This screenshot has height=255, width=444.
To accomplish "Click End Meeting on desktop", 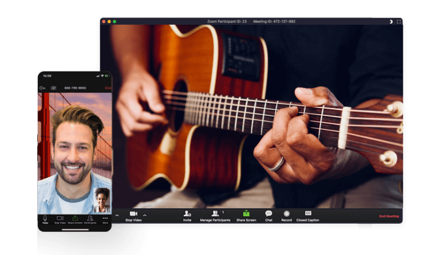I will [x=388, y=216].
